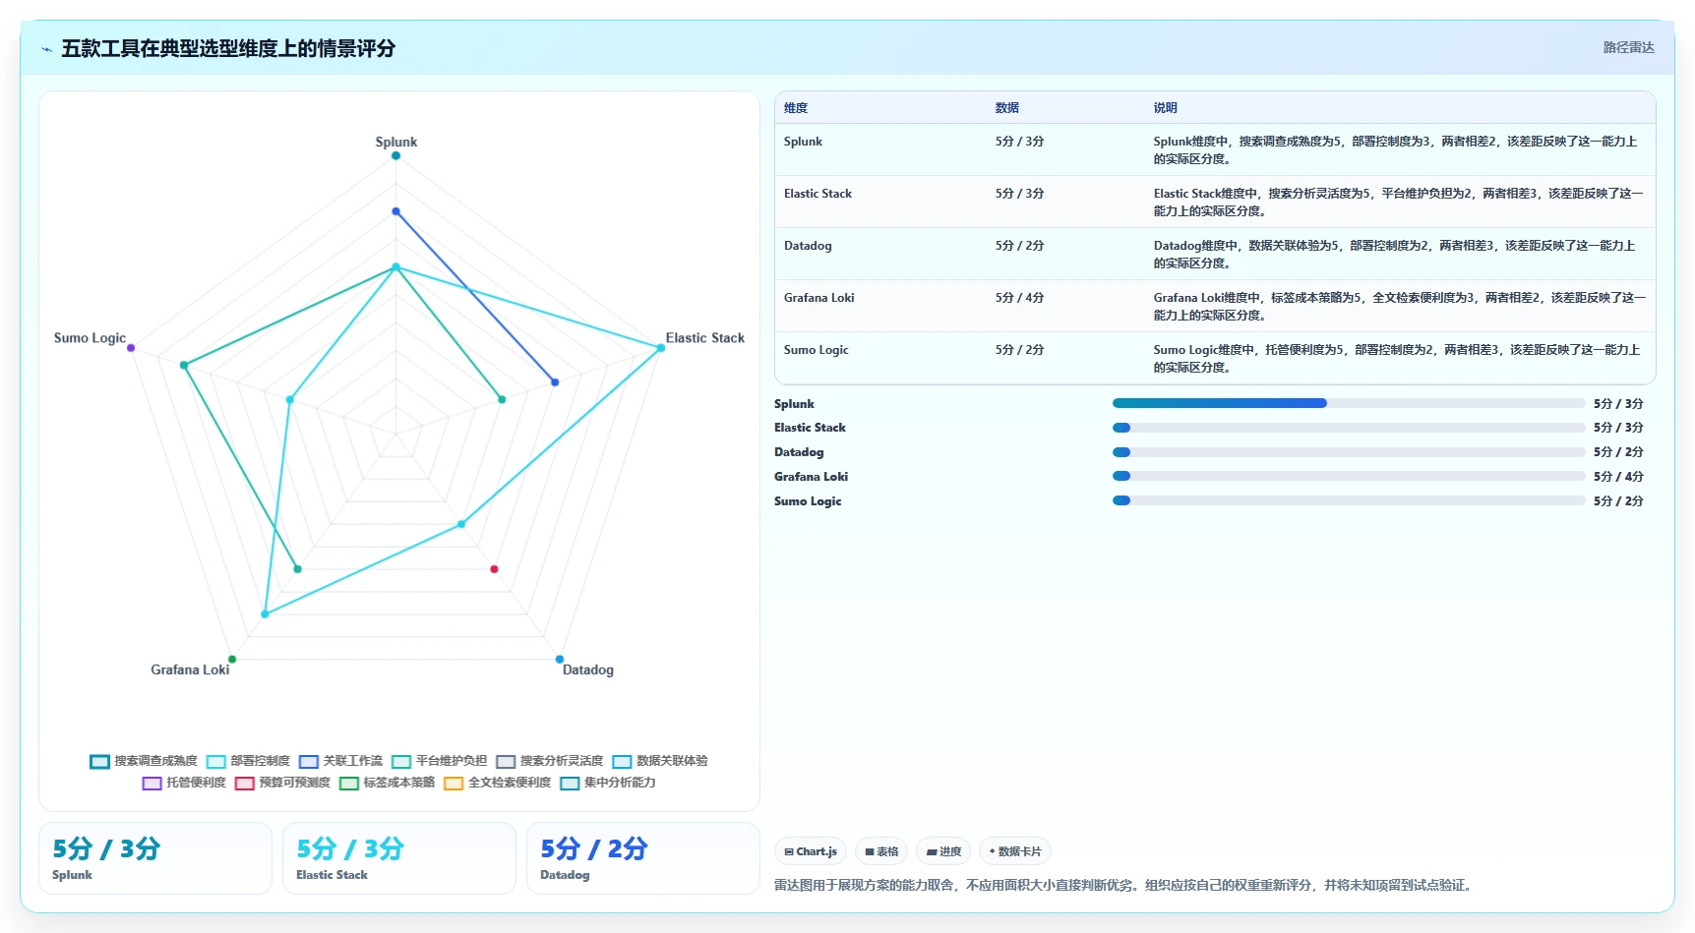Screen dimensions: 1695x933
Task: Click the Splunk row description text
Action: (1395, 150)
